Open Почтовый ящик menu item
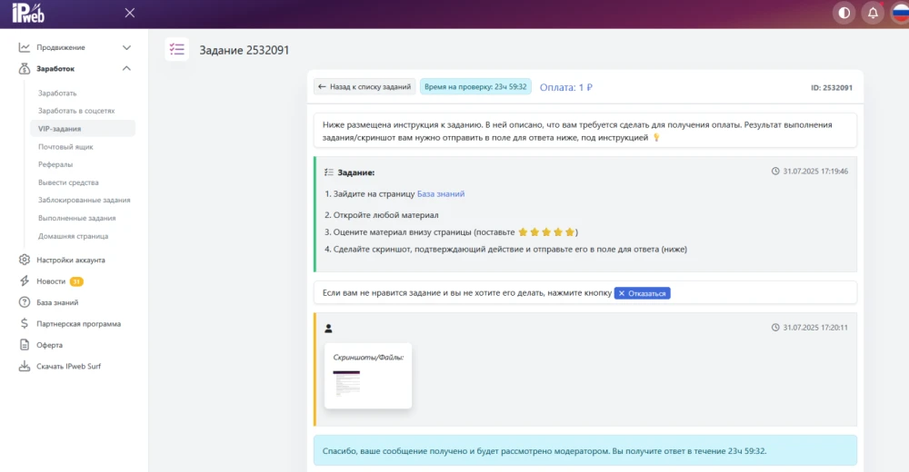The height and width of the screenshot is (472, 909). (x=65, y=146)
